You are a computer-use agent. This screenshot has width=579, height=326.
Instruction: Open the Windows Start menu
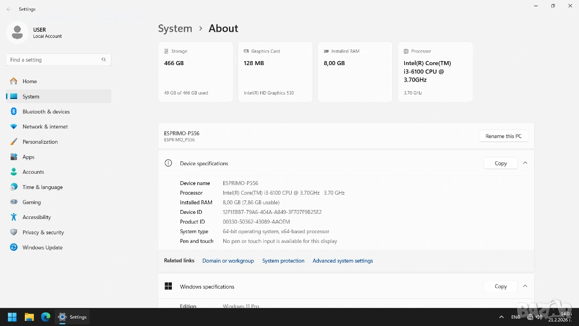(12, 317)
